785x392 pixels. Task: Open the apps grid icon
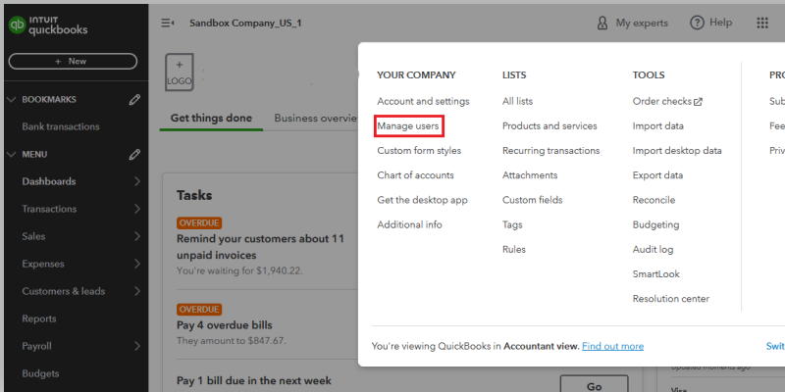point(762,23)
